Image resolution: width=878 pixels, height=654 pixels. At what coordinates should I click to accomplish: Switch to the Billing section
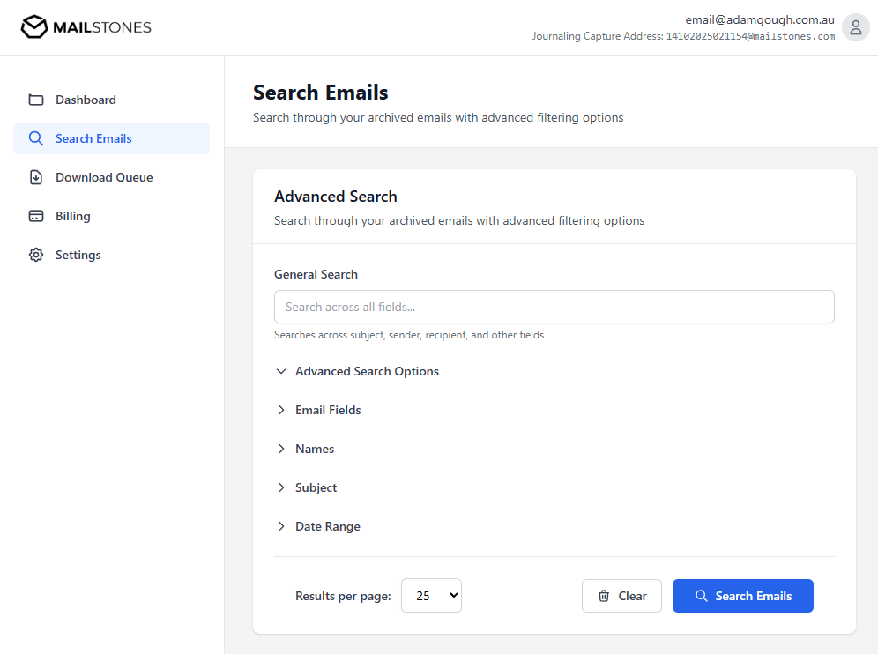point(72,215)
